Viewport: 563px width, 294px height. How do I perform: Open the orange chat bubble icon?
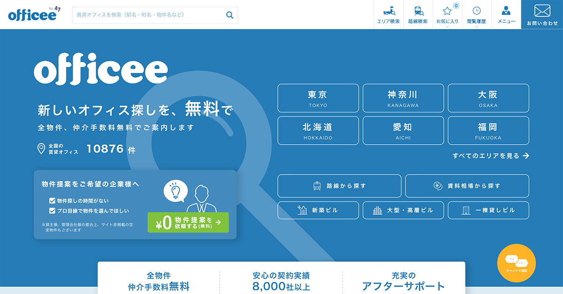click(516, 263)
